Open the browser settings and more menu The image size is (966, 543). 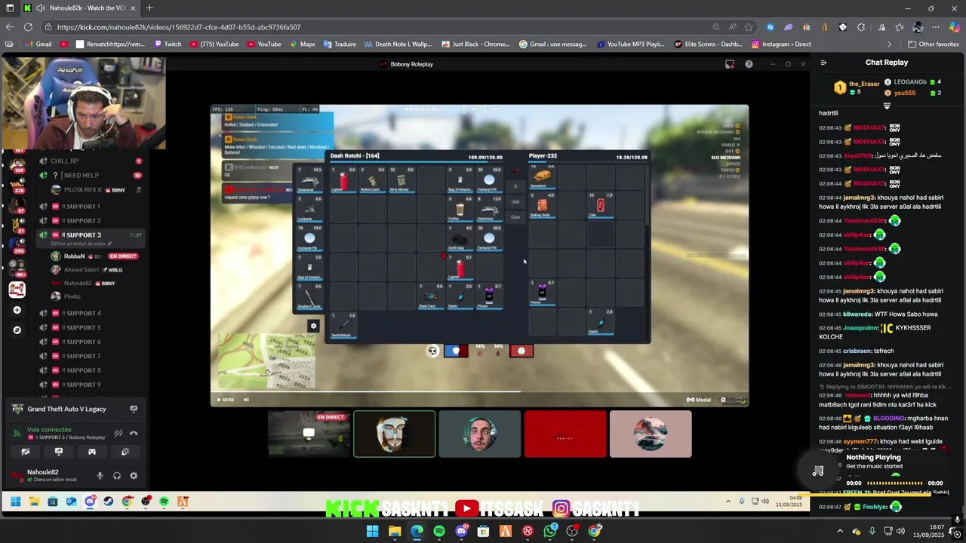coord(936,27)
